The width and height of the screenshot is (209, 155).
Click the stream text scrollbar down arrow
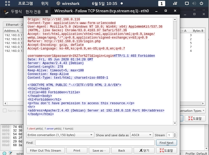pos(175,123)
